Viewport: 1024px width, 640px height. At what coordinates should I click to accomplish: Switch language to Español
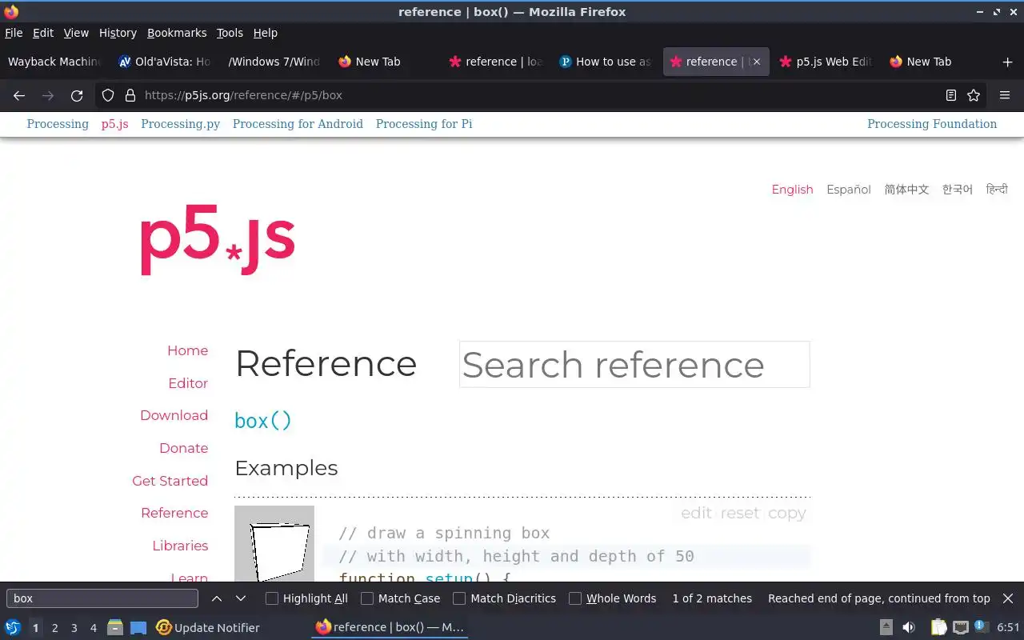849,190
